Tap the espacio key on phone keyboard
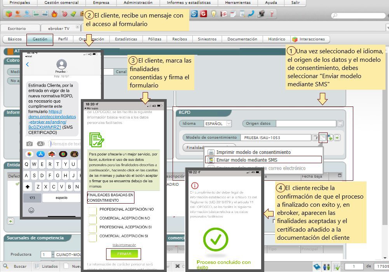Screen dimensions: 389x272 pyautogui.click(x=61, y=198)
